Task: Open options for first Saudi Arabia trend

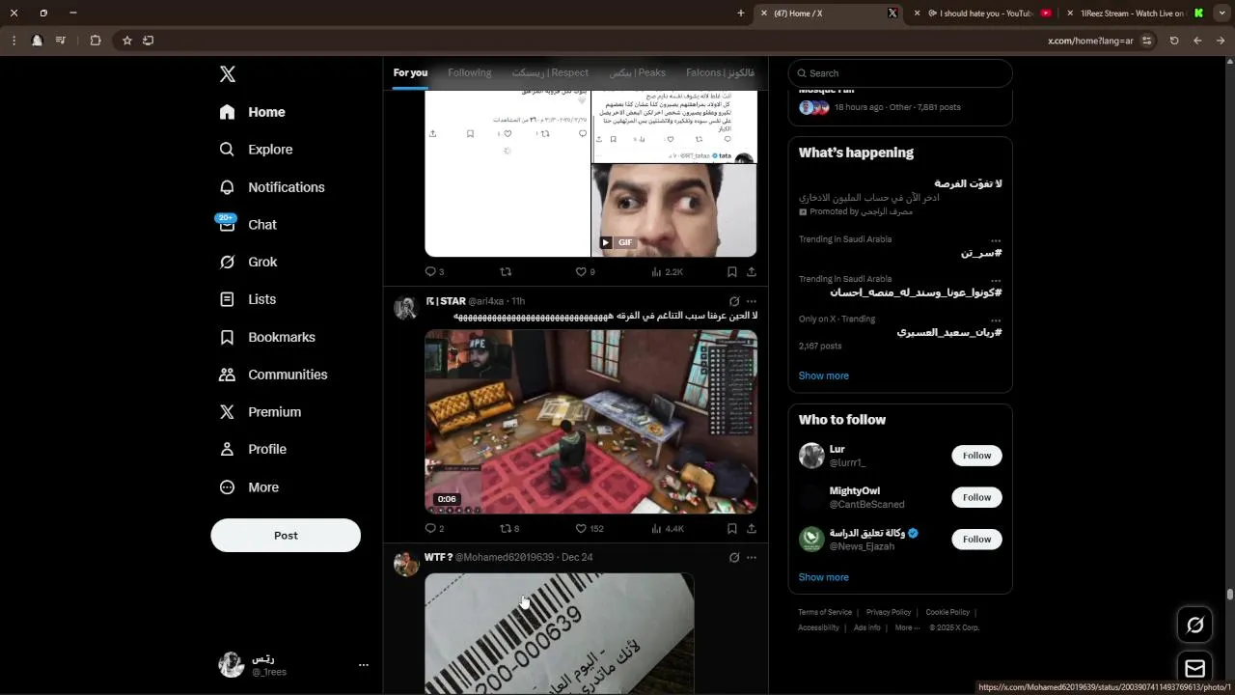Action: tap(996, 241)
